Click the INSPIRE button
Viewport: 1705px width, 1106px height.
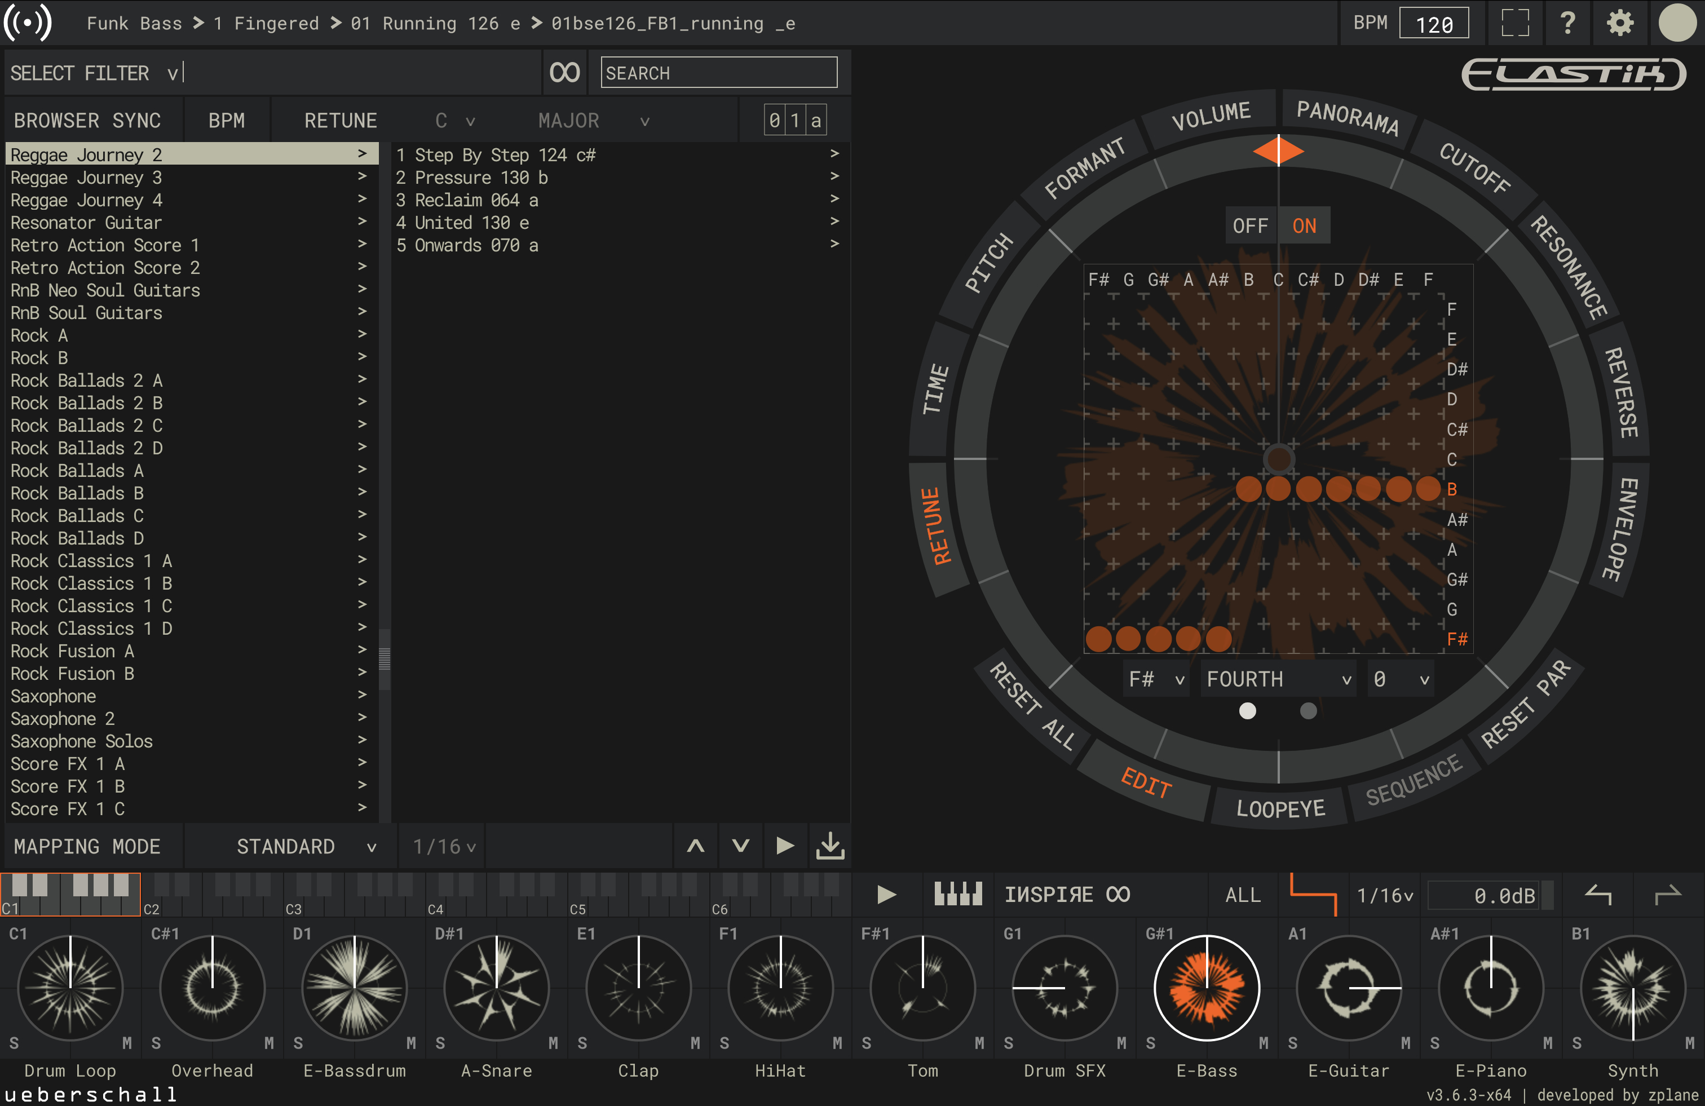click(1067, 895)
